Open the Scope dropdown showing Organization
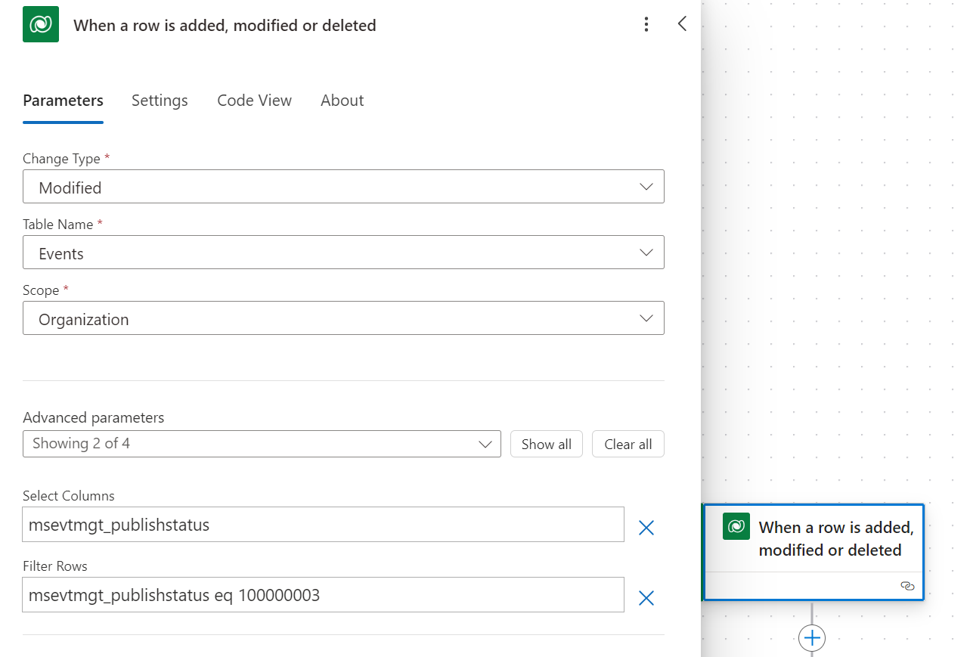This screenshot has width=970, height=657. click(x=646, y=318)
